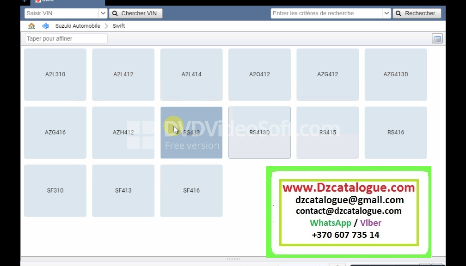Image resolution: width=466 pixels, height=266 pixels.
Task: Click the Suzuki logo on the Swift tab
Action: (38, 1)
